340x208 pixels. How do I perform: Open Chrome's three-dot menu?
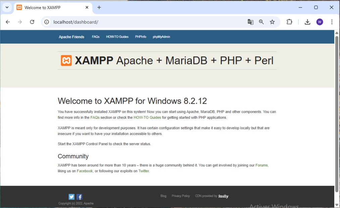click(332, 21)
